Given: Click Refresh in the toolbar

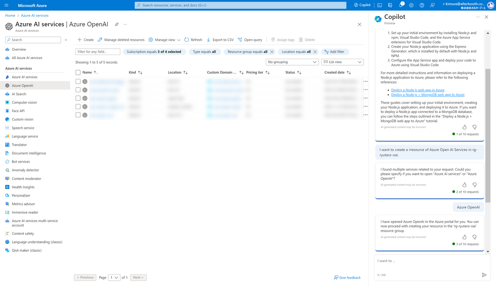Looking at the screenshot, I should coord(193,40).
